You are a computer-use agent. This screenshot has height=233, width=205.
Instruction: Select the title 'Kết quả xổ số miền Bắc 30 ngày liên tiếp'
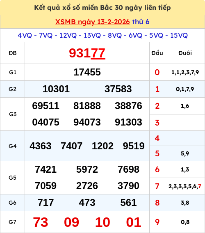click(102, 7)
